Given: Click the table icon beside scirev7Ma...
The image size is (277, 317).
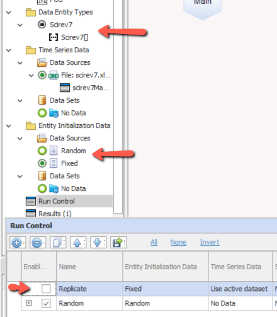Looking at the screenshot, I should [65, 88].
